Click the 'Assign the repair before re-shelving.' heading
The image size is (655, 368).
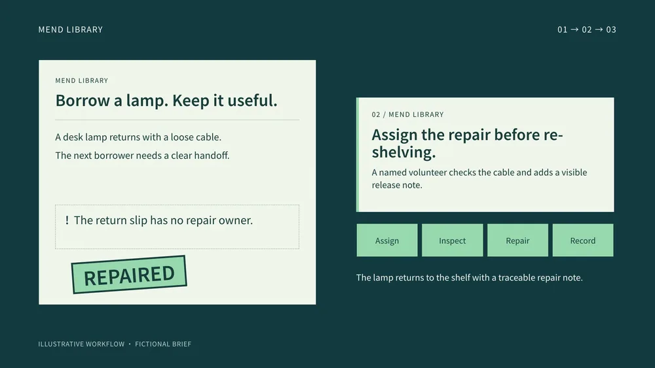(468, 143)
